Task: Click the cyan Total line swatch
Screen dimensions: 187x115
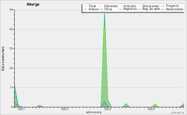Action: click(x=85, y=6)
